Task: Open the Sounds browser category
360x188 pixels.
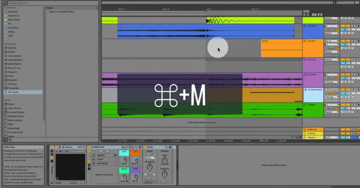Action: (12, 48)
